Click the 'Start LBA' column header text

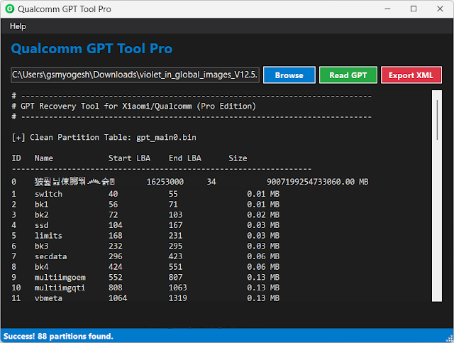pyautogui.click(x=129, y=158)
